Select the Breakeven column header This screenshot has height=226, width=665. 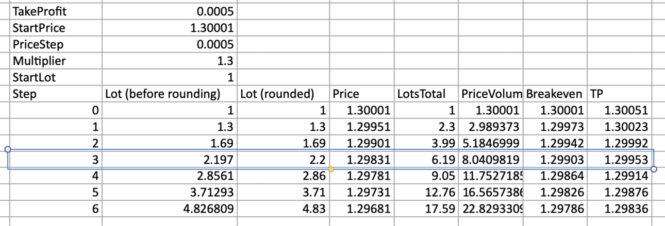coord(556,94)
